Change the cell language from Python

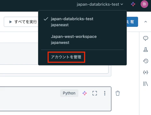pos(69,93)
